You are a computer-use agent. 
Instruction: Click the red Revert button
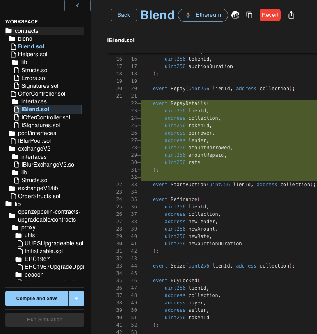tap(270, 14)
